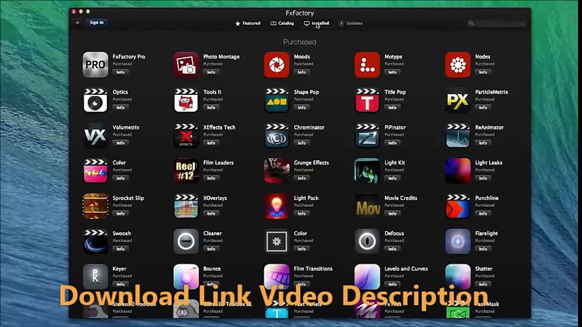The image size is (582, 327).
Task: Select the Nodes icon
Action: pos(458,64)
